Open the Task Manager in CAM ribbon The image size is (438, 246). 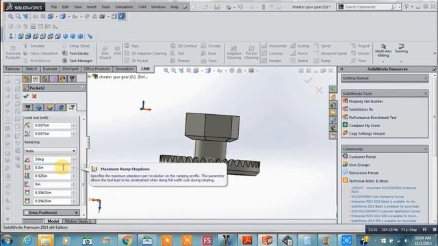coord(77,61)
